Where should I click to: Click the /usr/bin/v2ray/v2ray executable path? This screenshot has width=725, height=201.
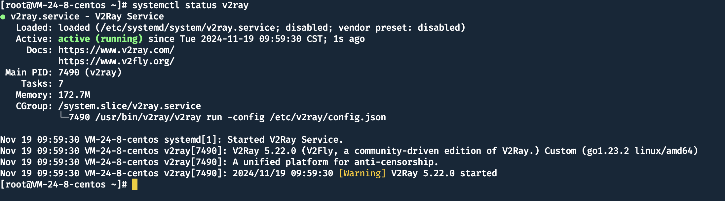pyautogui.click(x=148, y=117)
